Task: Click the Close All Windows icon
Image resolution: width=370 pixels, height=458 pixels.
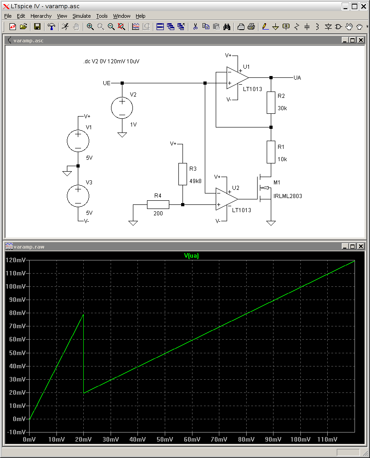Action: tap(181, 26)
